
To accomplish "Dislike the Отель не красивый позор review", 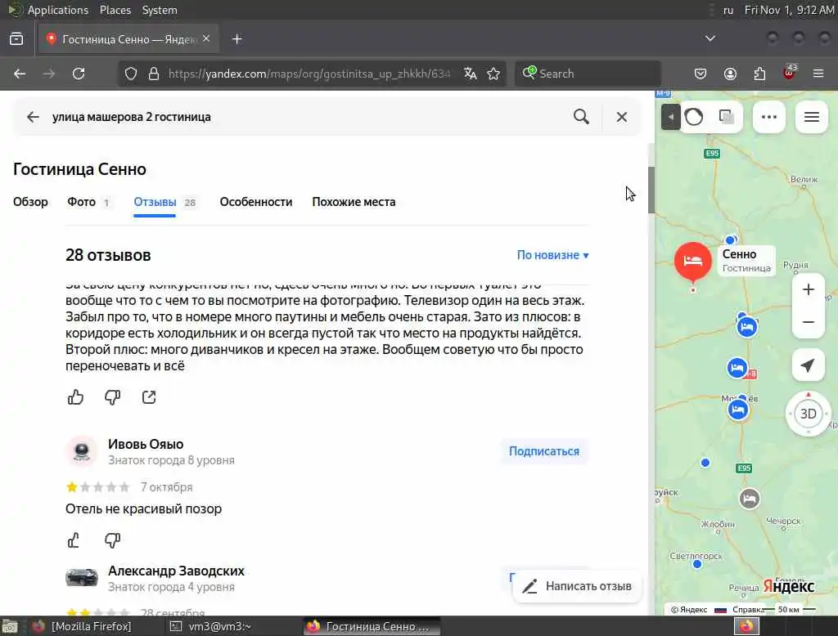I will 112,540.
